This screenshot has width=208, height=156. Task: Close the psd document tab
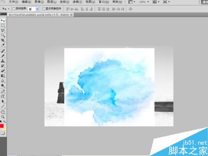[72, 15]
